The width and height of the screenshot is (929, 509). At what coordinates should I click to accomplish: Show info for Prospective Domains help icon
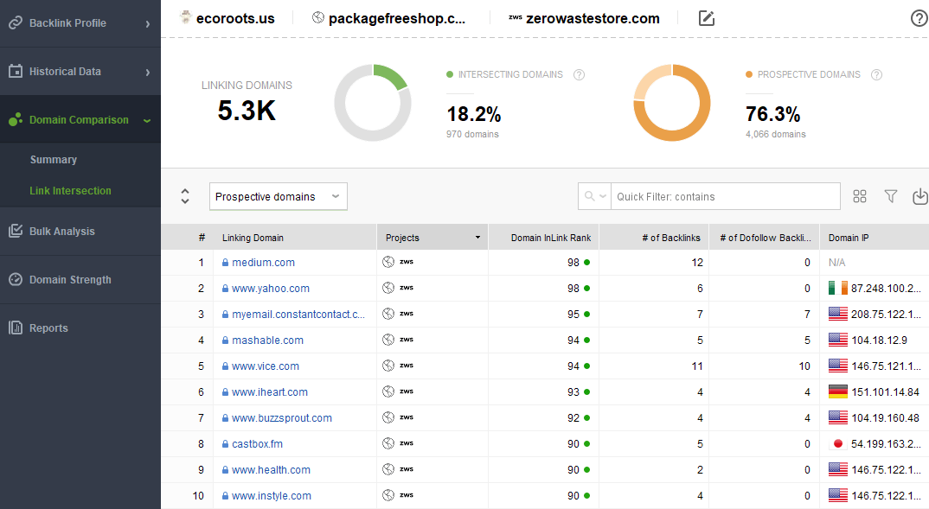point(876,74)
